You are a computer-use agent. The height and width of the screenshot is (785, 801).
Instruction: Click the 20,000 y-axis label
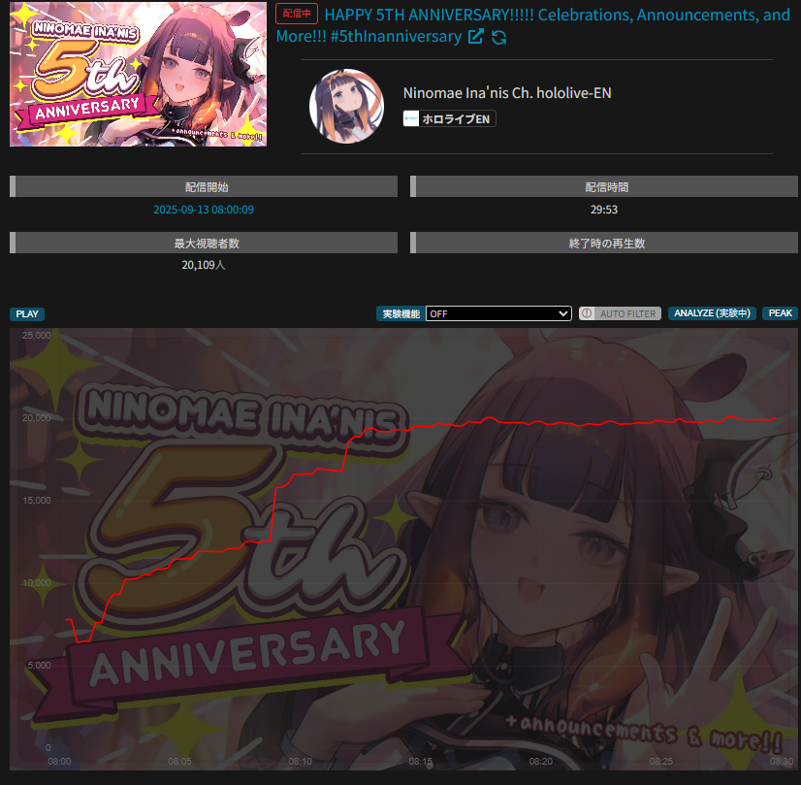36,418
